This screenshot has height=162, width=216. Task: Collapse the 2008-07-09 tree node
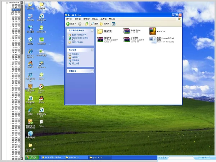coord(6,3)
